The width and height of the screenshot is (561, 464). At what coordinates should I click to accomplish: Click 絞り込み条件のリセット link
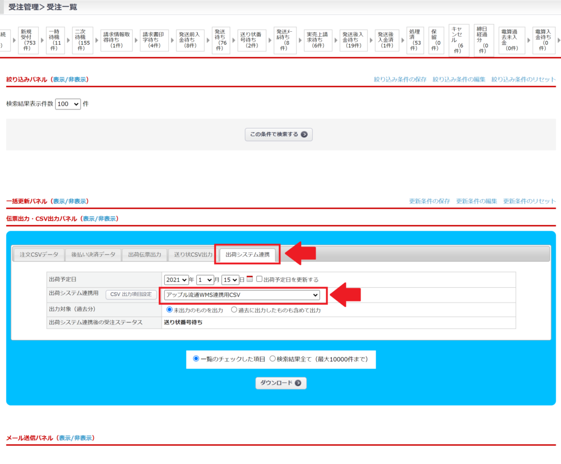[523, 79]
